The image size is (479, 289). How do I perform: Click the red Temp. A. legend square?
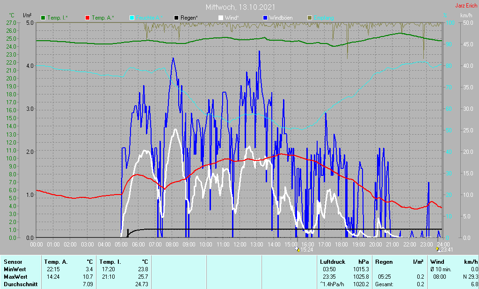pyautogui.click(x=87, y=18)
